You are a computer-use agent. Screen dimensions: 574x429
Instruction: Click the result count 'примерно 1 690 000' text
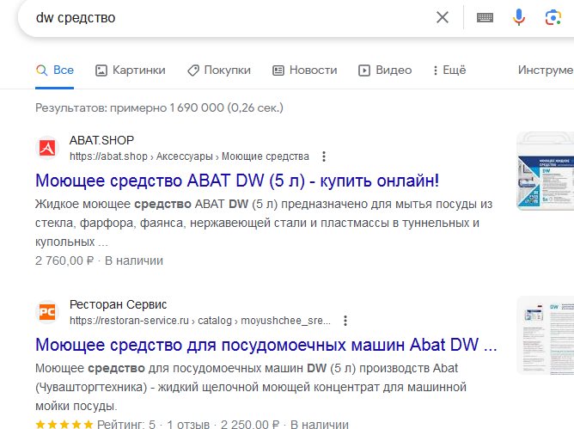pos(167,107)
